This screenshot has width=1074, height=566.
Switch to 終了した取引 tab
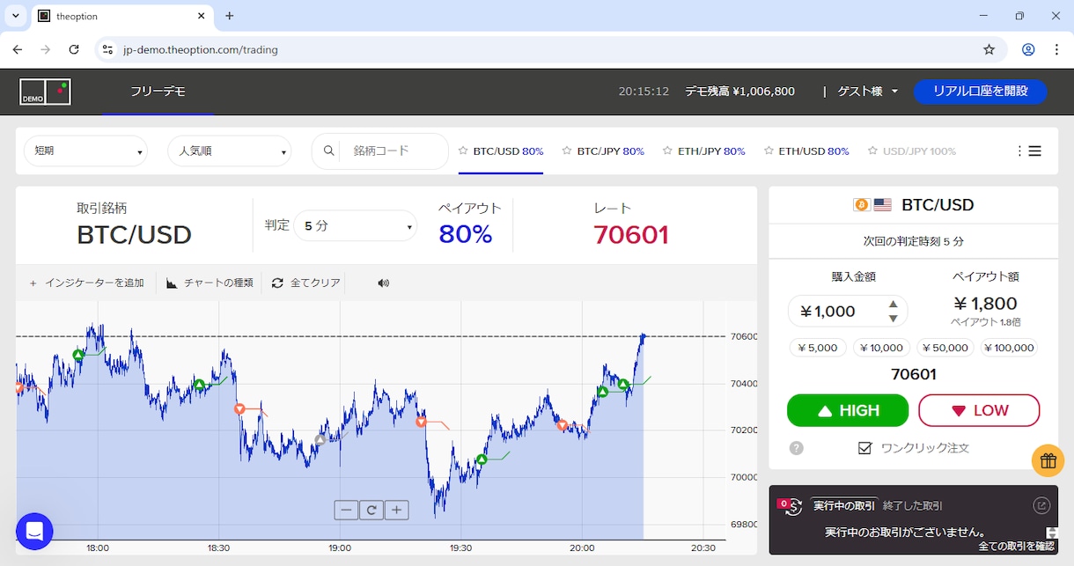tap(913, 505)
